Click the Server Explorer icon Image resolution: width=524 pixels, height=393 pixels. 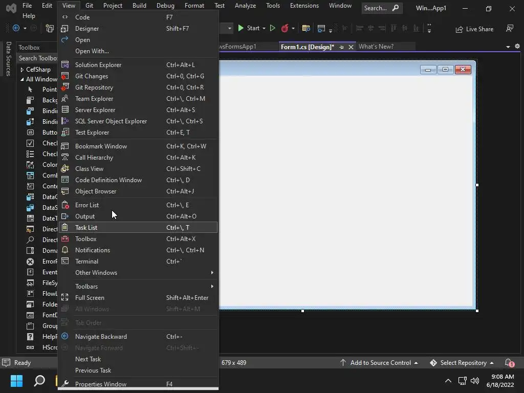tap(65, 110)
